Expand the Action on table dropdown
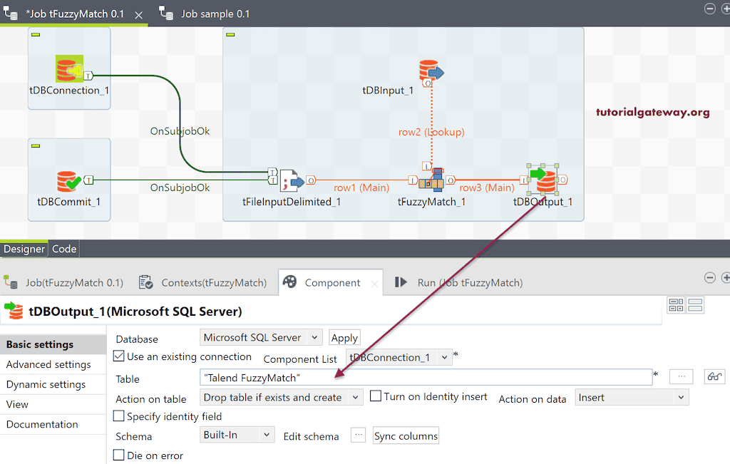This screenshot has height=464, width=730. 282,398
